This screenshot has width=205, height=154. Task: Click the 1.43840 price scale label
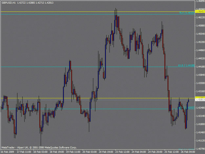click(x=200, y=75)
